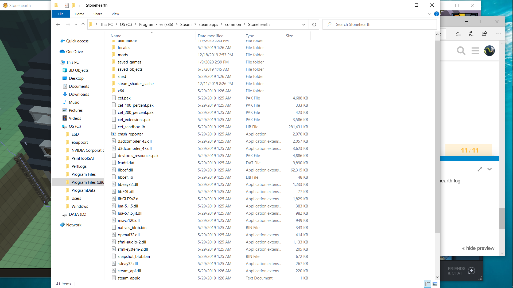The image size is (513, 288).
Task: Sort by the Date modified column
Action: [x=211, y=36]
